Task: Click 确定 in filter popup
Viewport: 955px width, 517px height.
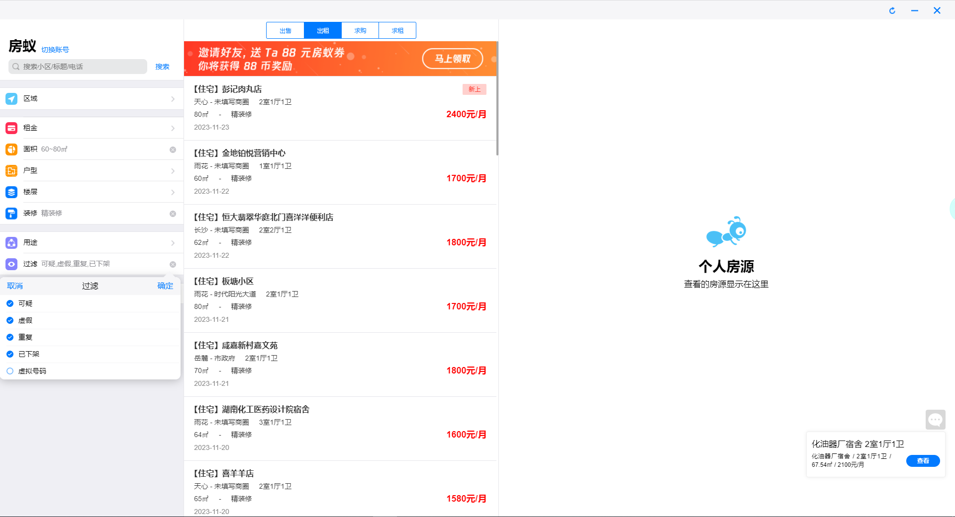Action: (x=165, y=286)
